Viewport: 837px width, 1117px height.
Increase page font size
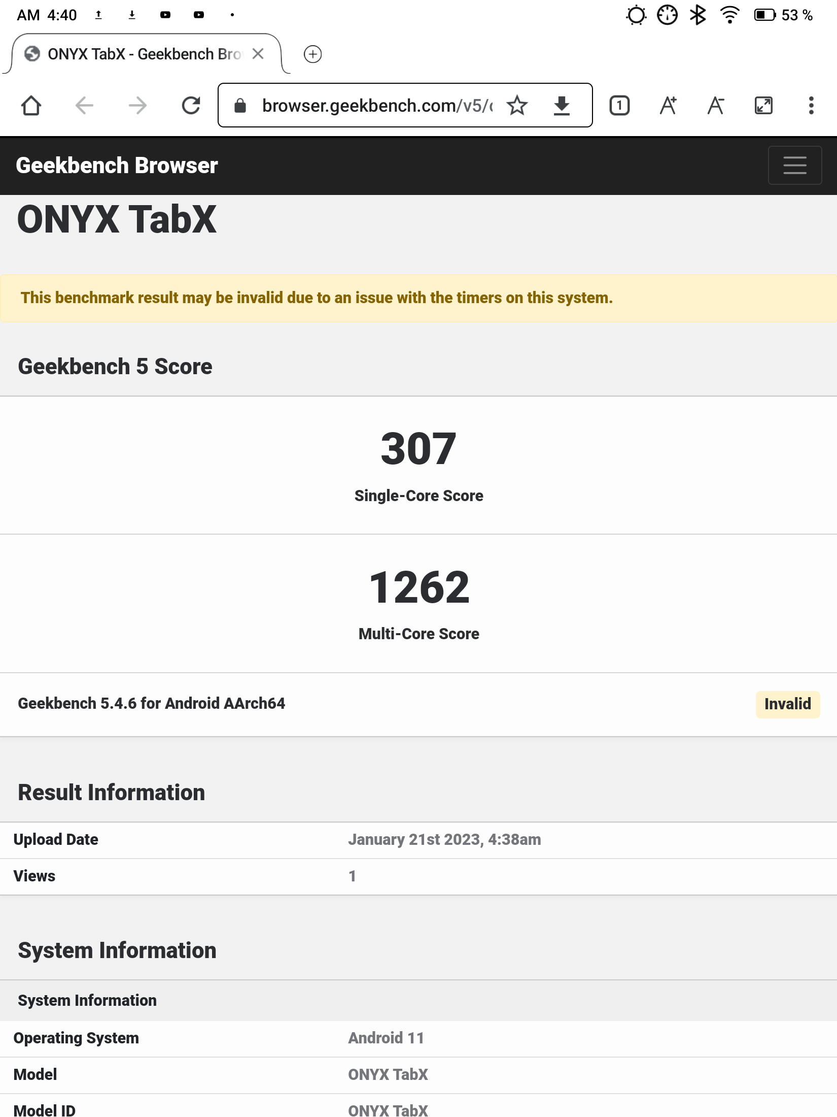668,106
